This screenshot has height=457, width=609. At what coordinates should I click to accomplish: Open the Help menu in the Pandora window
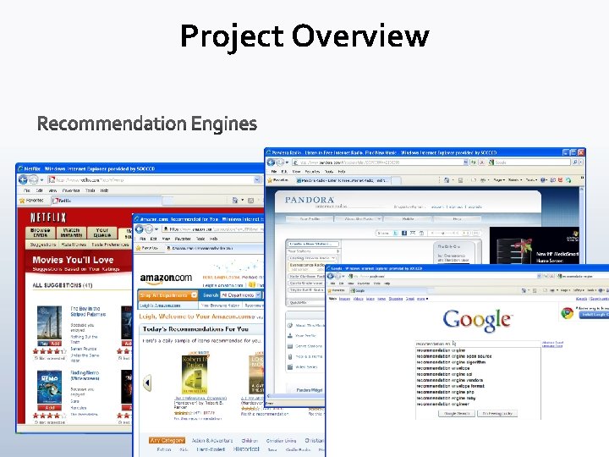[342, 171]
